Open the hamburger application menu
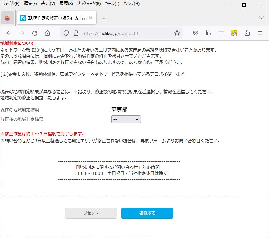 [x=260, y=33]
